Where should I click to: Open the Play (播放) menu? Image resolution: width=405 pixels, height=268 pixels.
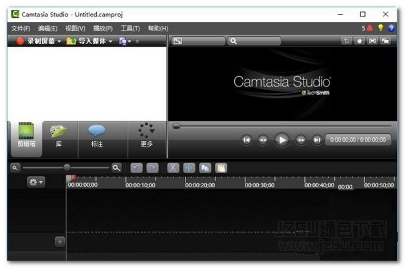click(103, 29)
